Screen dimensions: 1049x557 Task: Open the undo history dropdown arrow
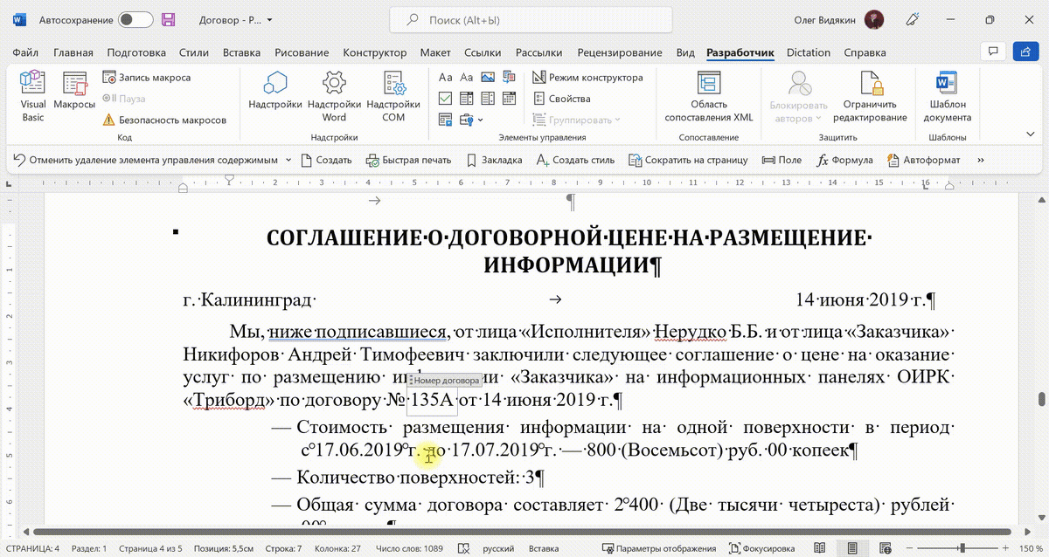(x=288, y=160)
